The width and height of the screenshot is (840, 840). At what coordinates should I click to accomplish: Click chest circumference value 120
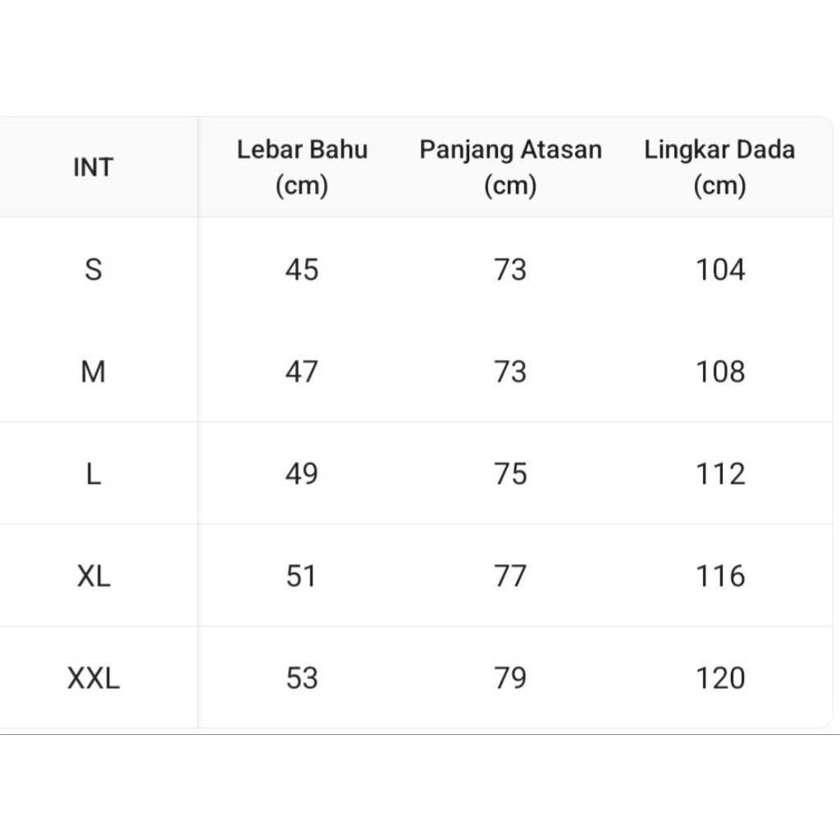(720, 678)
